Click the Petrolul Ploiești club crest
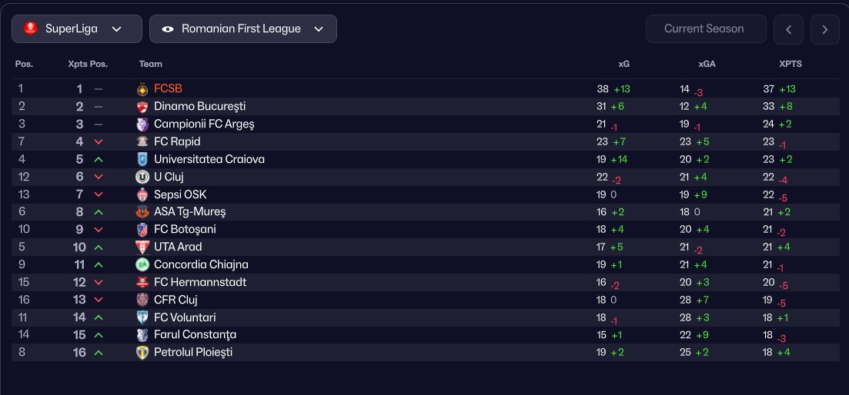 (142, 353)
